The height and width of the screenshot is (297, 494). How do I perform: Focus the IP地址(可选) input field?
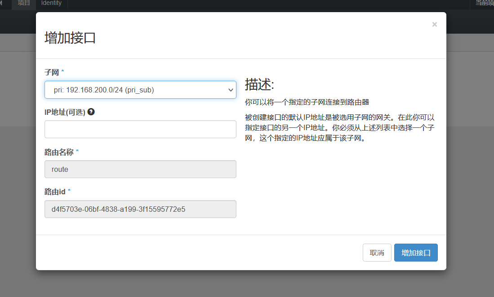[x=140, y=129]
